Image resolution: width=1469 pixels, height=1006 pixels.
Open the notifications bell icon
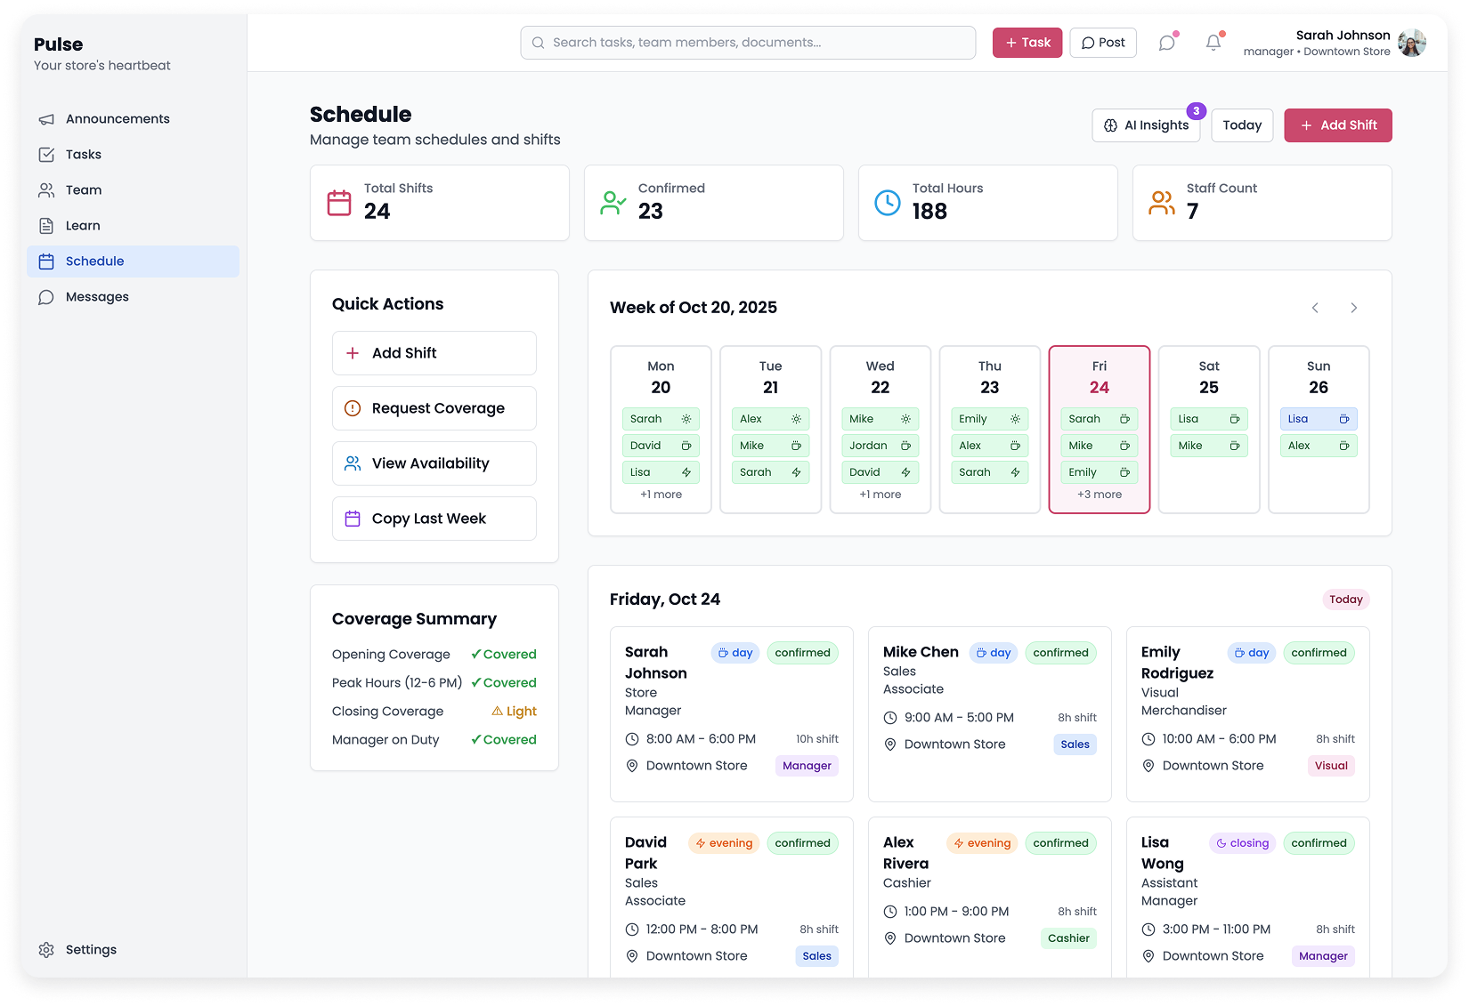(1213, 43)
